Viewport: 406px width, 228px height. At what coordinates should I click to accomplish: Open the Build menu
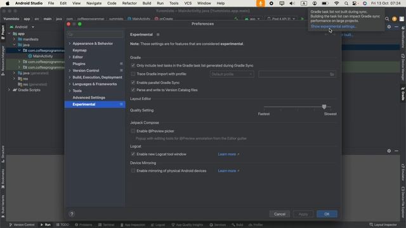click(147, 3)
